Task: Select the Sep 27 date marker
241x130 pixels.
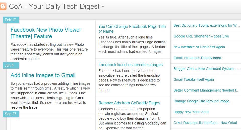Action: click(x=11, y=114)
